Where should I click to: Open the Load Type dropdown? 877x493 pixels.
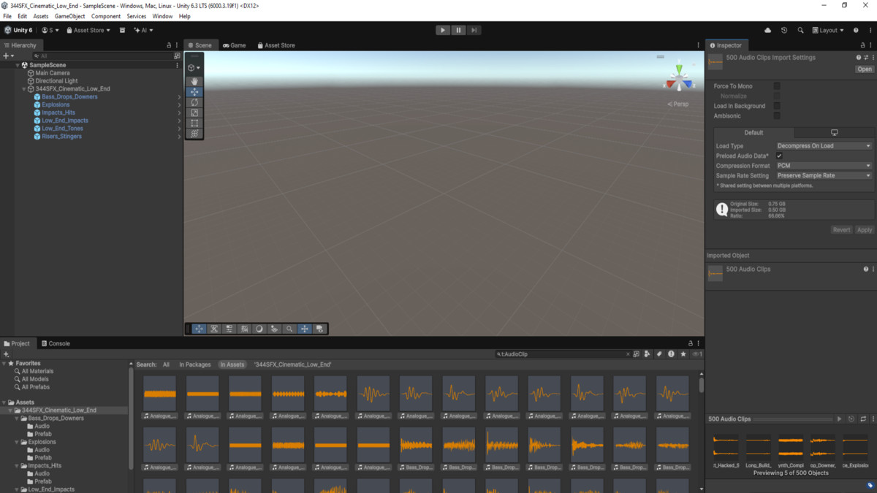tap(824, 146)
